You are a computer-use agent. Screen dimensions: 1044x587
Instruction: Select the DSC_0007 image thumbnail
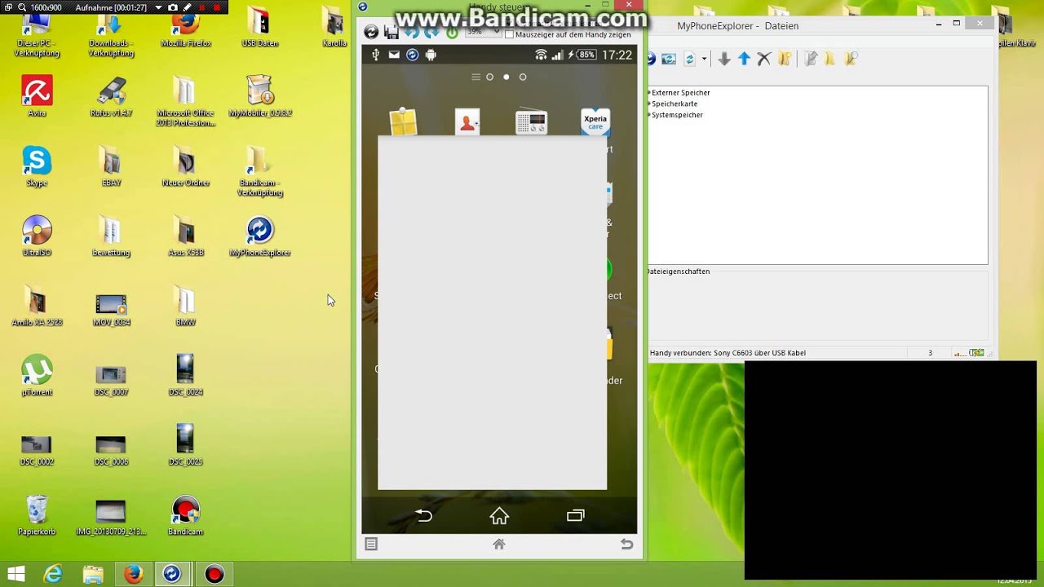[111, 380]
